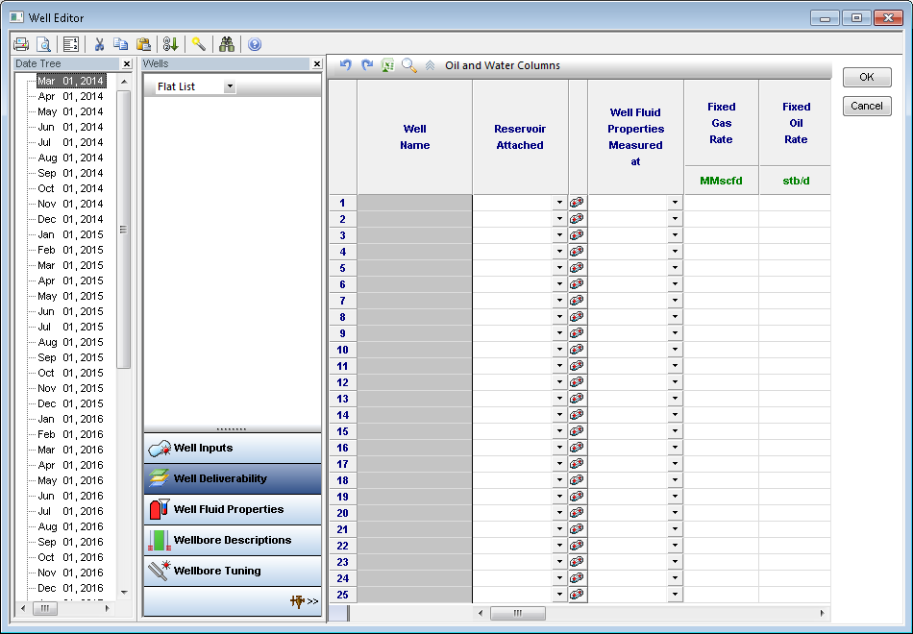Confirm with the OK button
Image resolution: width=913 pixels, height=634 pixels.
867,77
